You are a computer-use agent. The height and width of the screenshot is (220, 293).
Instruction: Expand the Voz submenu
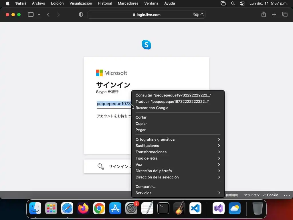click(178, 165)
